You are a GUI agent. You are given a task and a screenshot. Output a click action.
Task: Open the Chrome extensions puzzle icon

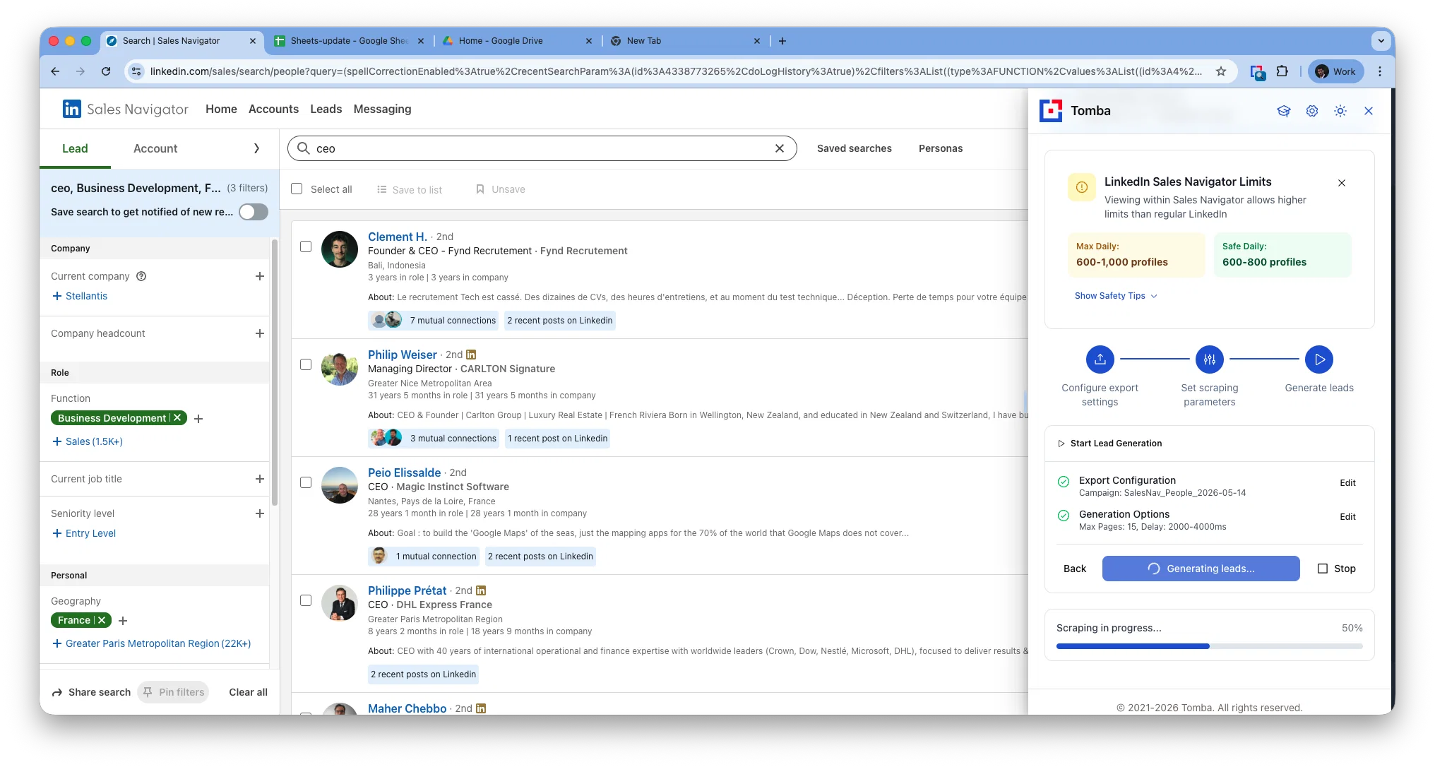point(1282,71)
